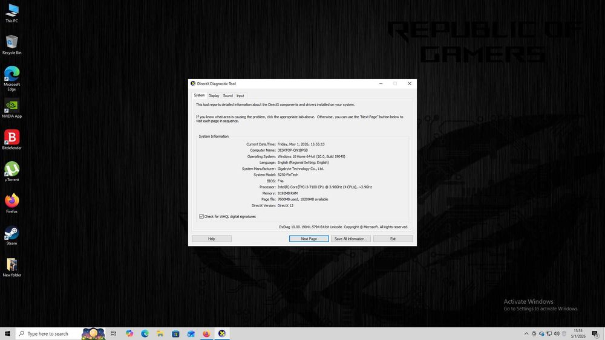Image resolution: width=605 pixels, height=340 pixels.
Task: Open the This PC desktop icon
Action: [11, 13]
